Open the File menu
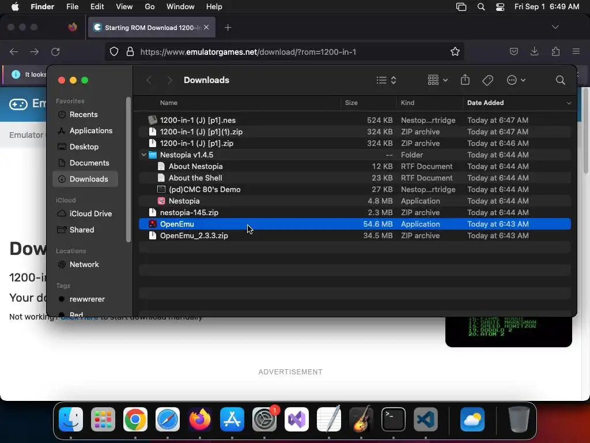The width and height of the screenshot is (590, 443). (x=72, y=7)
